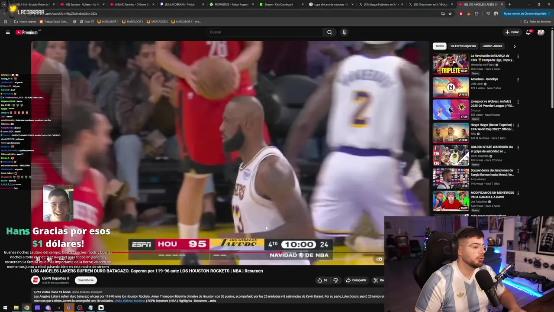Image resolution: width=554 pixels, height=312 pixels.
Task: Start voice search with microphone icon
Action: [344, 32]
